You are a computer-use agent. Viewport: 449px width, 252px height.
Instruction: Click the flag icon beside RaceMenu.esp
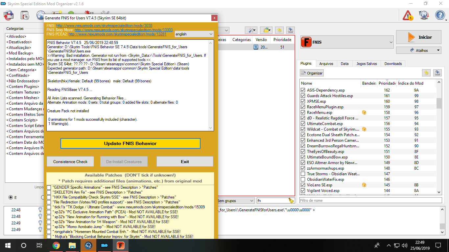click(364, 113)
